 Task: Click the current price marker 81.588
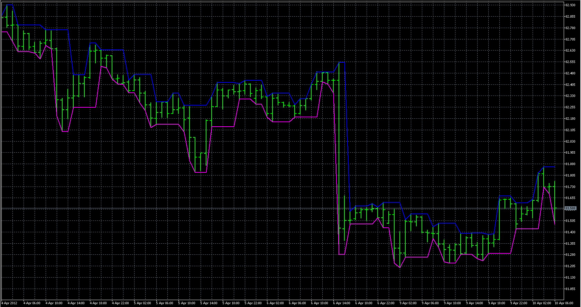pyautogui.click(x=571, y=208)
